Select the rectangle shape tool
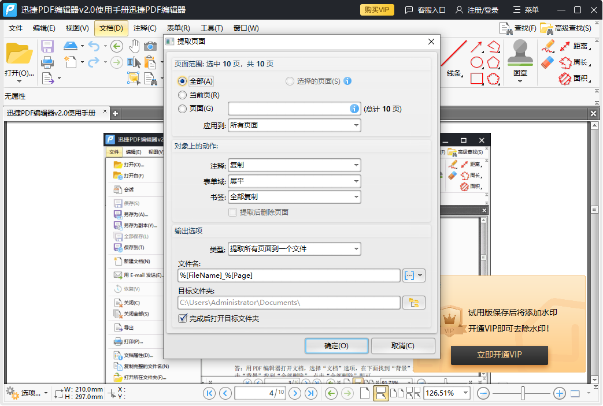Viewport: 603px width, 406px height. click(476, 79)
